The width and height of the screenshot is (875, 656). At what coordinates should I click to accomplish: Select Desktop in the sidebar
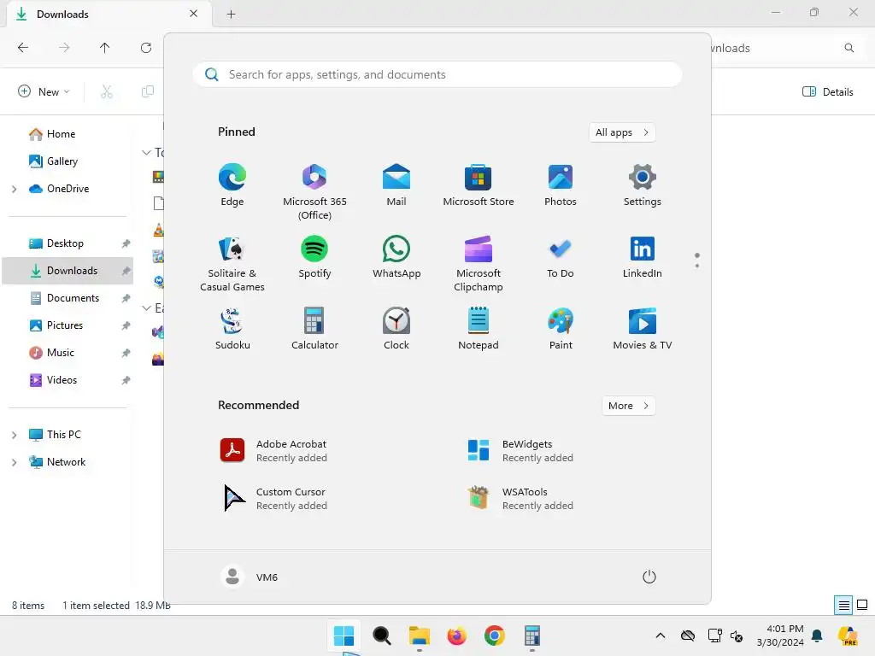tap(67, 243)
